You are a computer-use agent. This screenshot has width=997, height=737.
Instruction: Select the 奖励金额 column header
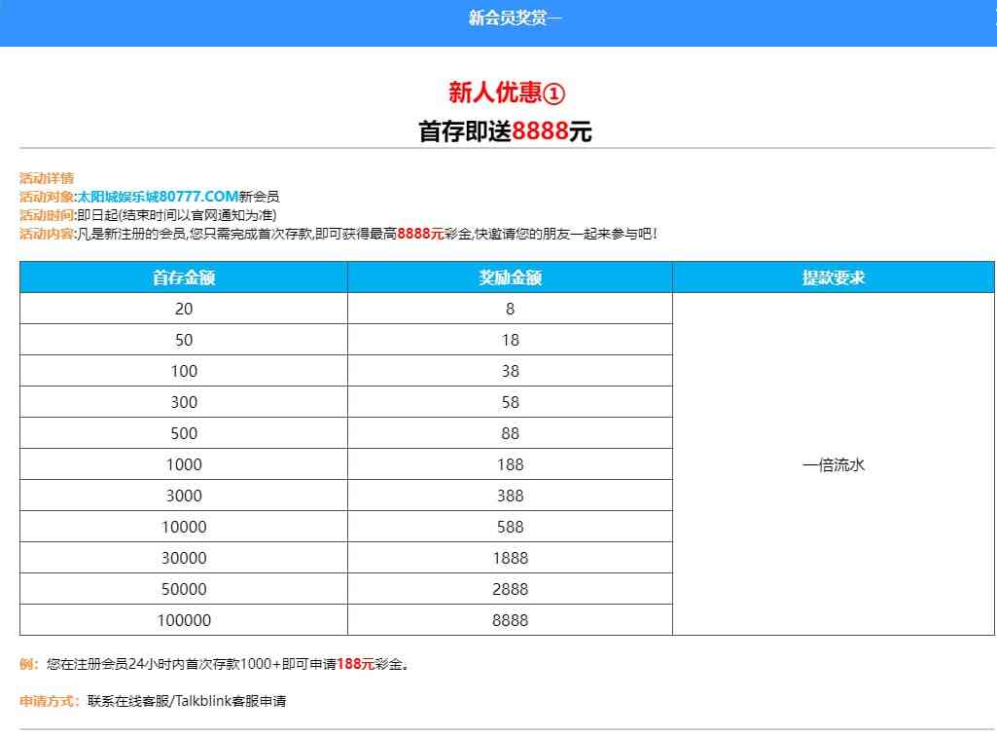pyautogui.click(x=510, y=277)
